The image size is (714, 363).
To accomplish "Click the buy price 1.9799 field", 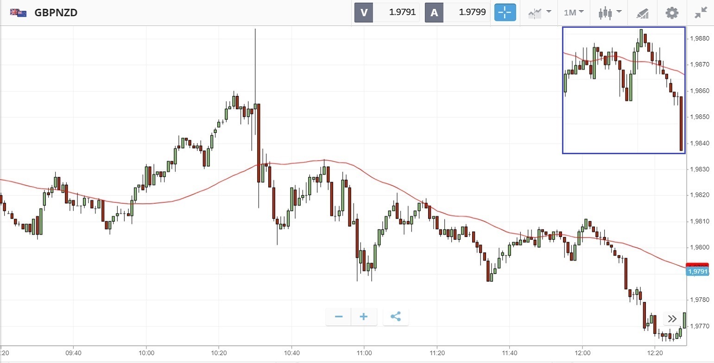I will [467, 13].
